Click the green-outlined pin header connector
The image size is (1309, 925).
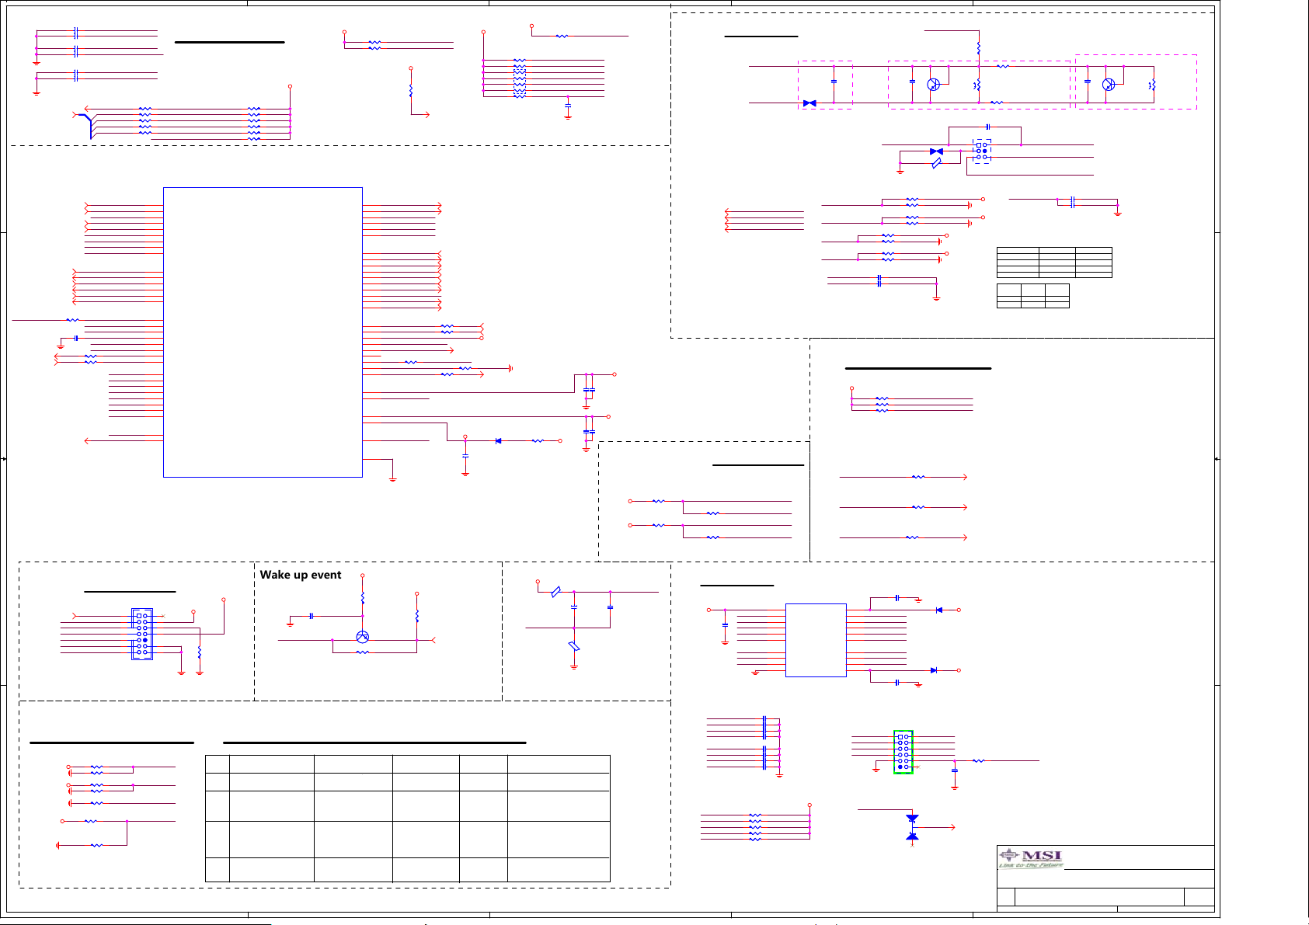pyautogui.click(x=903, y=752)
